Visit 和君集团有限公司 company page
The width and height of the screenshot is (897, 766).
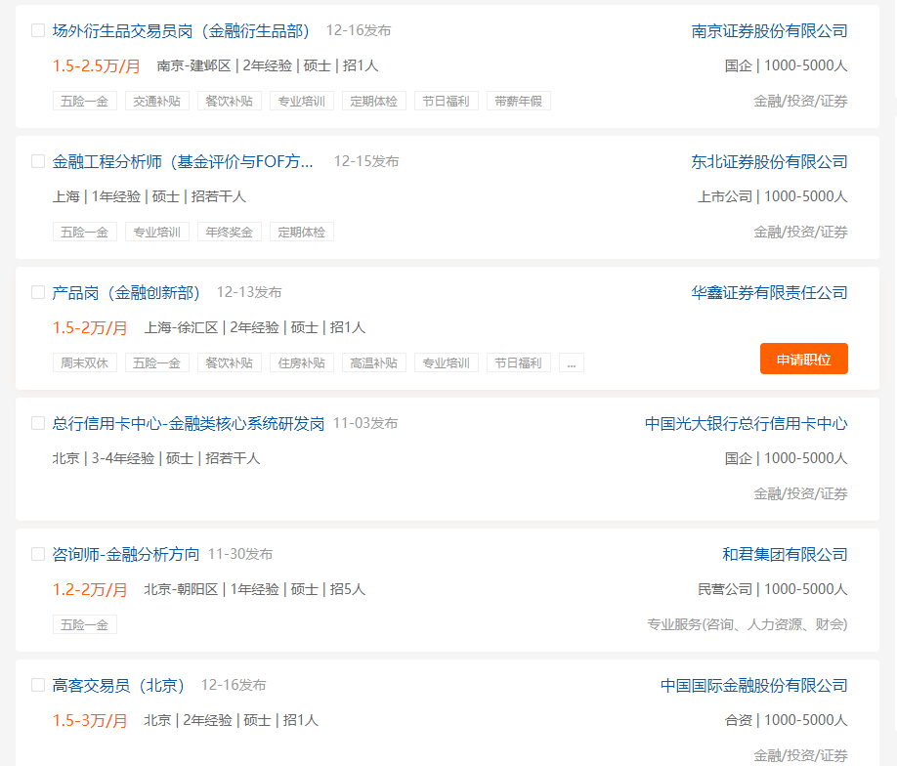[785, 553]
